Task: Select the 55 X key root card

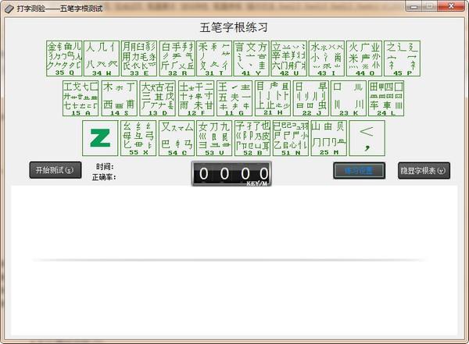Action: pyautogui.click(x=138, y=138)
